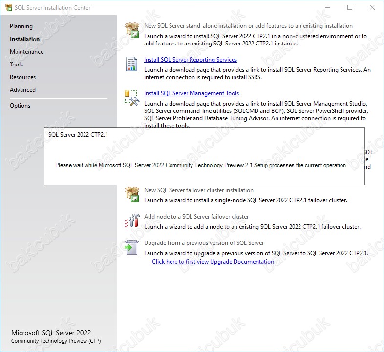Open the Tools section
384x352 pixels.
17,65
